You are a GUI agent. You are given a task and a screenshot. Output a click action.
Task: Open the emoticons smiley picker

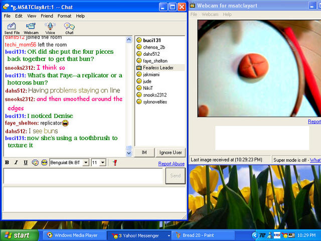pyautogui.click(x=44, y=163)
